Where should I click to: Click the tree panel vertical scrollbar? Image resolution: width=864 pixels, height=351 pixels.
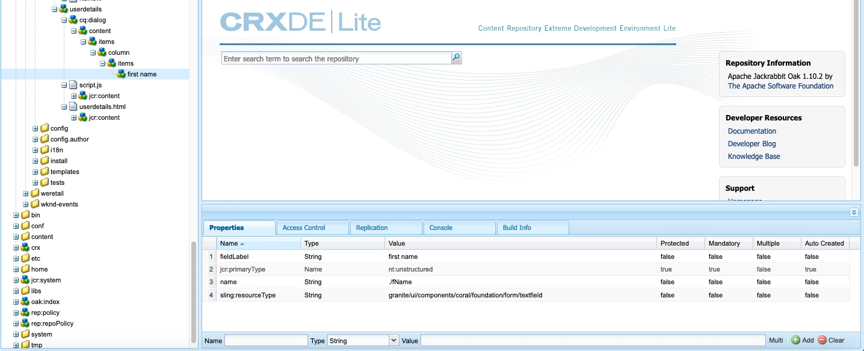tap(193, 292)
